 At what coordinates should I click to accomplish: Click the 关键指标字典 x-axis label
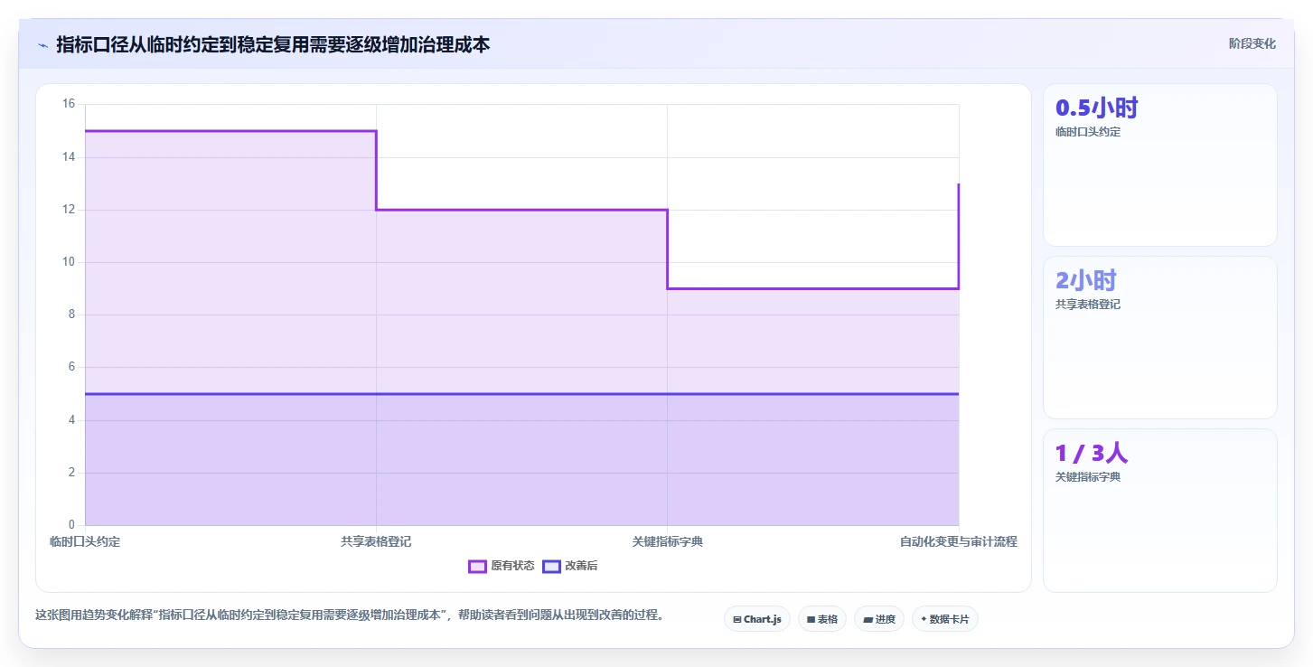click(668, 541)
